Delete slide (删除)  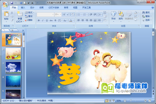coord(29,20)
